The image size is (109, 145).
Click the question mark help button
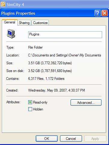point(98,13)
